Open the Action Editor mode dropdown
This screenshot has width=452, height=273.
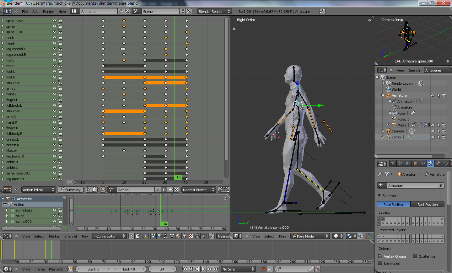tap(38, 190)
